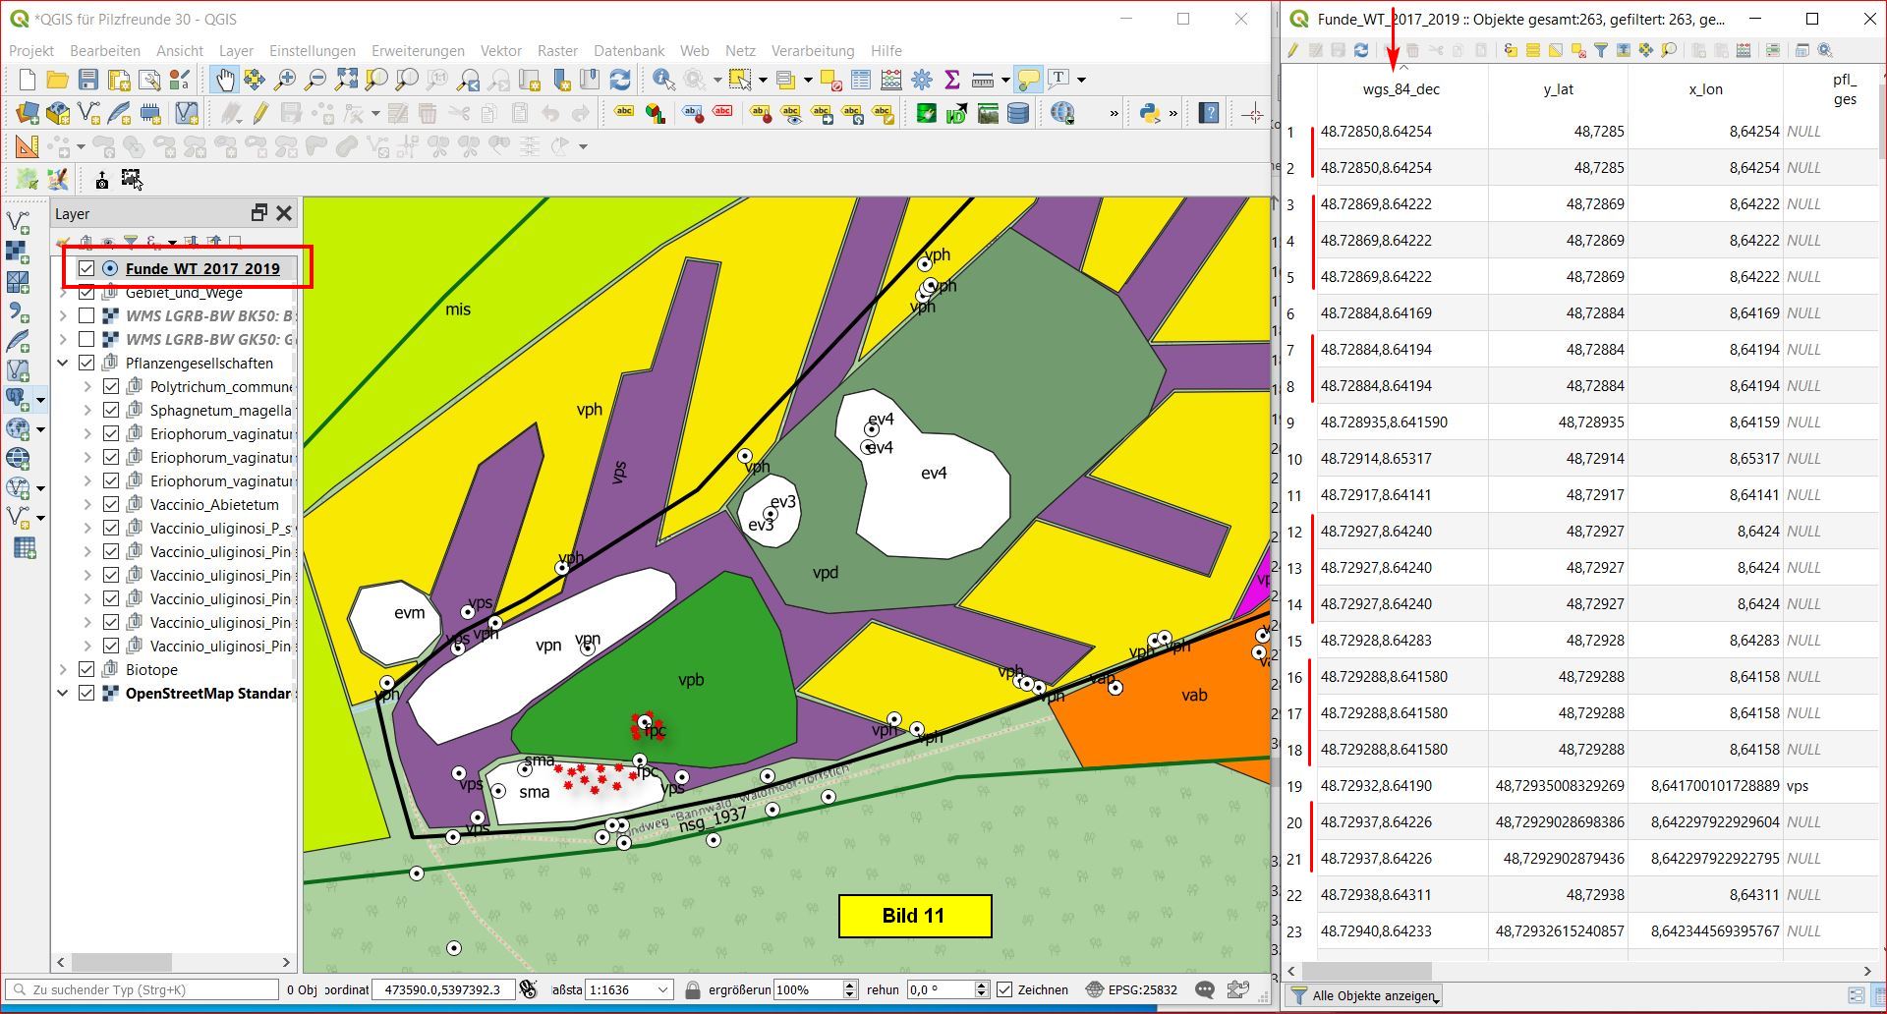The height and width of the screenshot is (1014, 1887).
Task: Select the Pan Map hand tool
Action: pyautogui.click(x=224, y=80)
